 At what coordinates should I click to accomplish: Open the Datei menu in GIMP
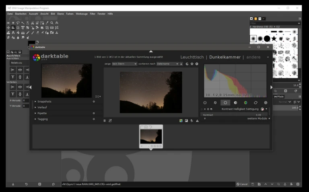(x=10, y=14)
